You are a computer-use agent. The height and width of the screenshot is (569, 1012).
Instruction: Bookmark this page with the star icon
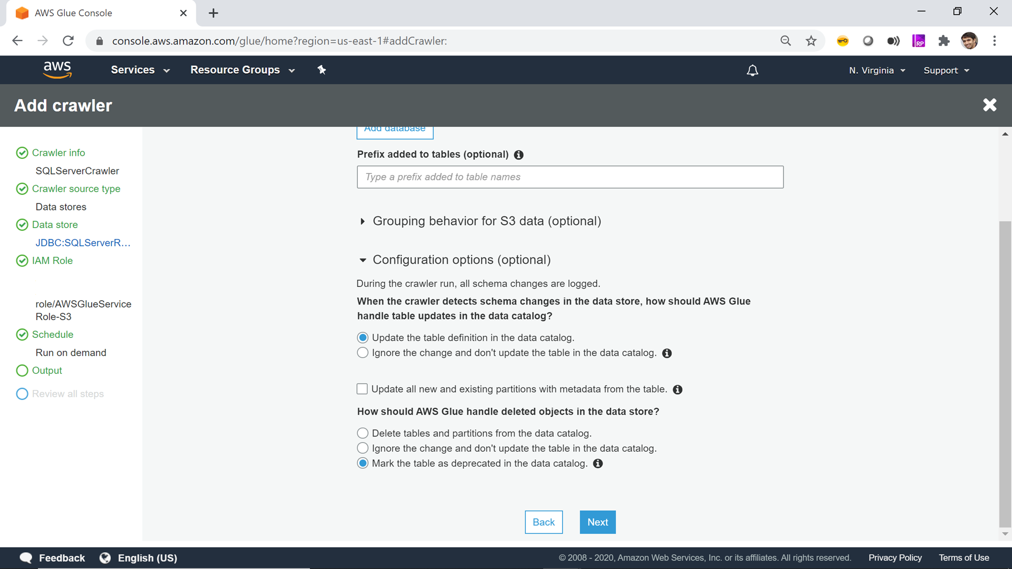(811, 41)
